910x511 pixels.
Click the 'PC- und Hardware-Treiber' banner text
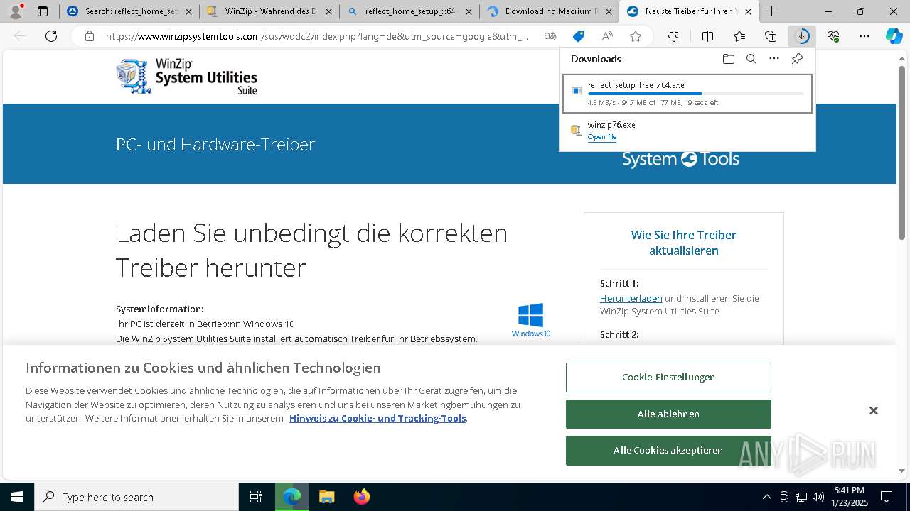(215, 144)
